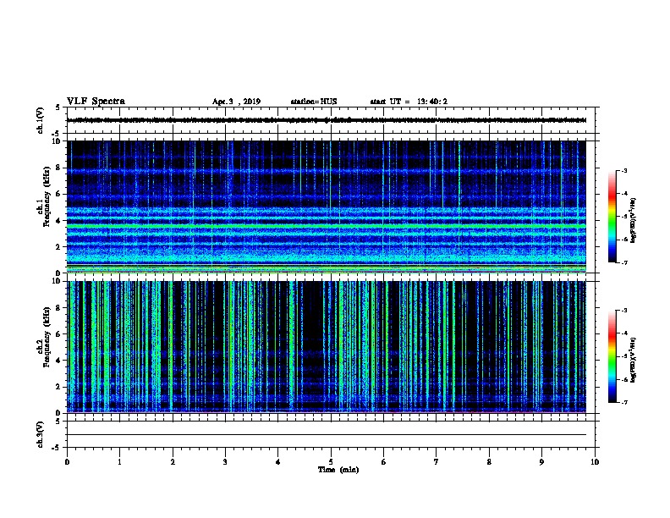Click the ch.2 "Frequency (kHz)" axis label
670x518 pixels.
tap(47, 337)
